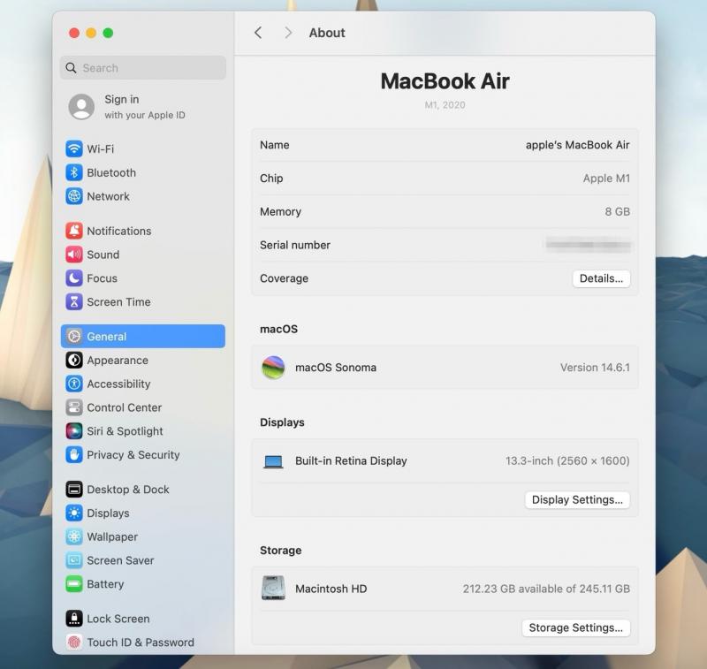Go forward with the right chevron
Viewport: 707px width, 669px height.
point(288,33)
